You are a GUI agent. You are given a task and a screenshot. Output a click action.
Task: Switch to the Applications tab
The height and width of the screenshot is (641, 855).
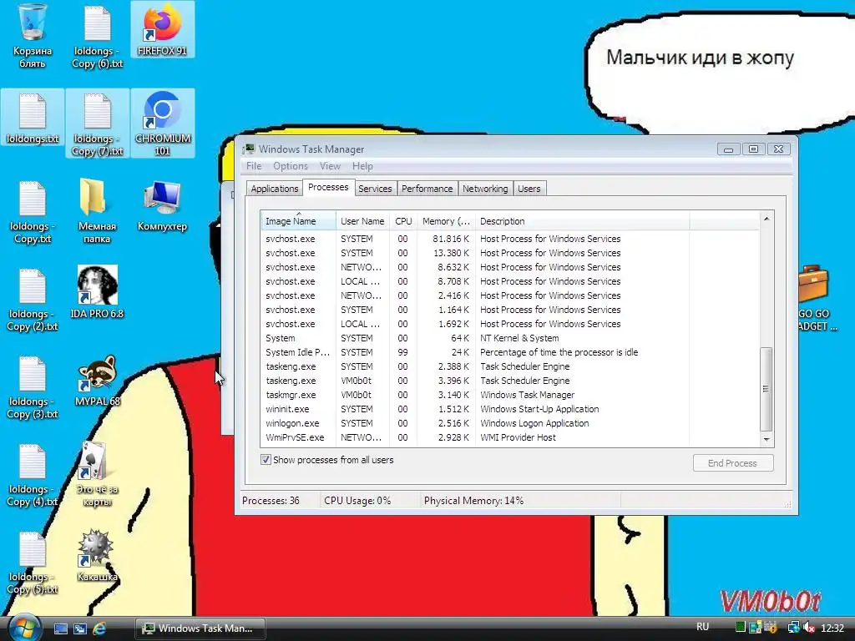pos(274,189)
